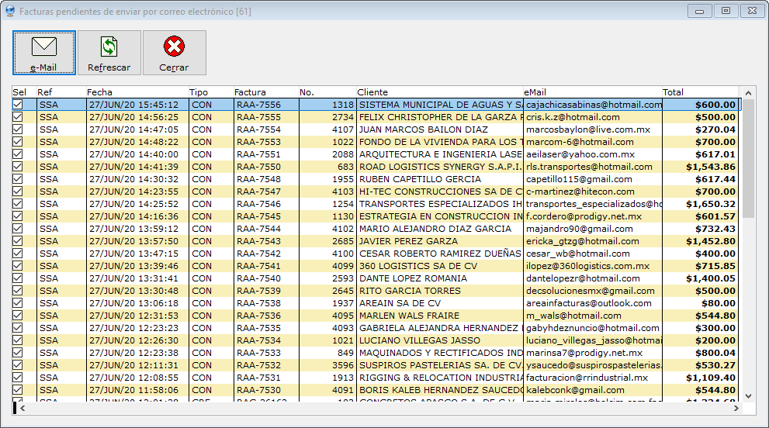This screenshot has width=769, height=428.
Task: Click the red Cerrar button
Action: pyautogui.click(x=174, y=53)
